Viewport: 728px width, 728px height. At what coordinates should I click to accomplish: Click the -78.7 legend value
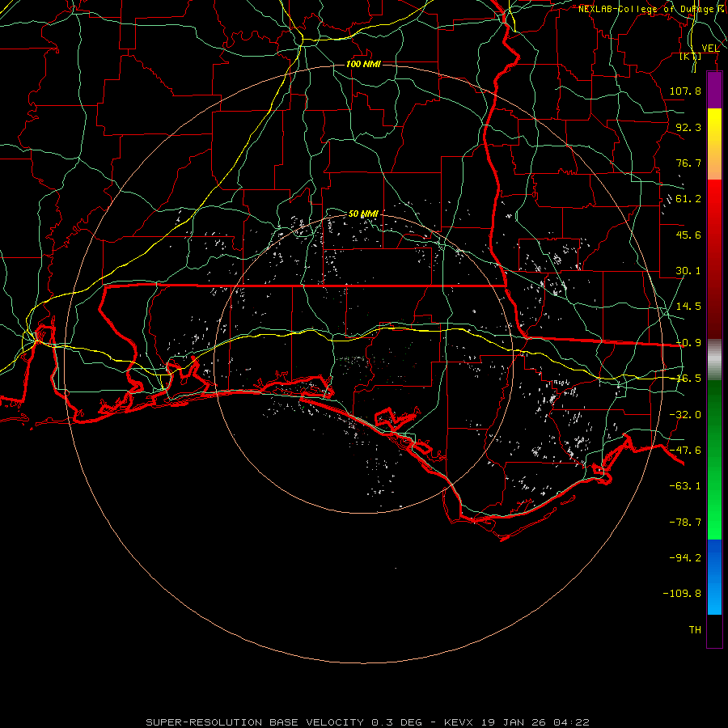[685, 523]
